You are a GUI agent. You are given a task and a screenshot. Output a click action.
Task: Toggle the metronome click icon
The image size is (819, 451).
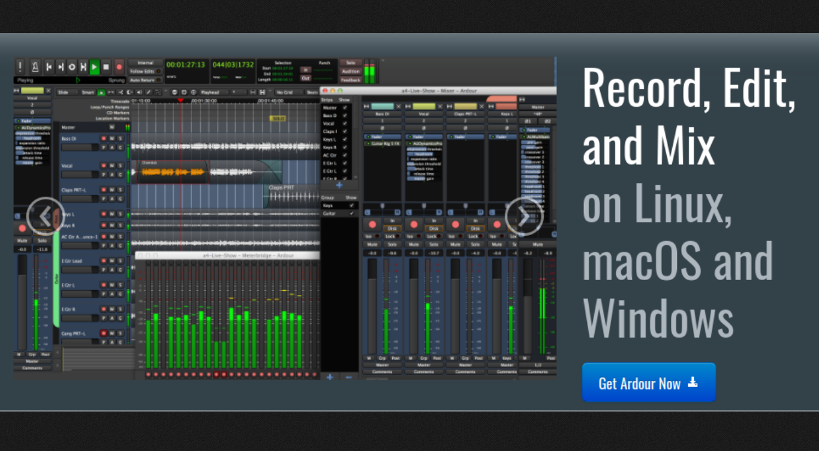(x=35, y=67)
